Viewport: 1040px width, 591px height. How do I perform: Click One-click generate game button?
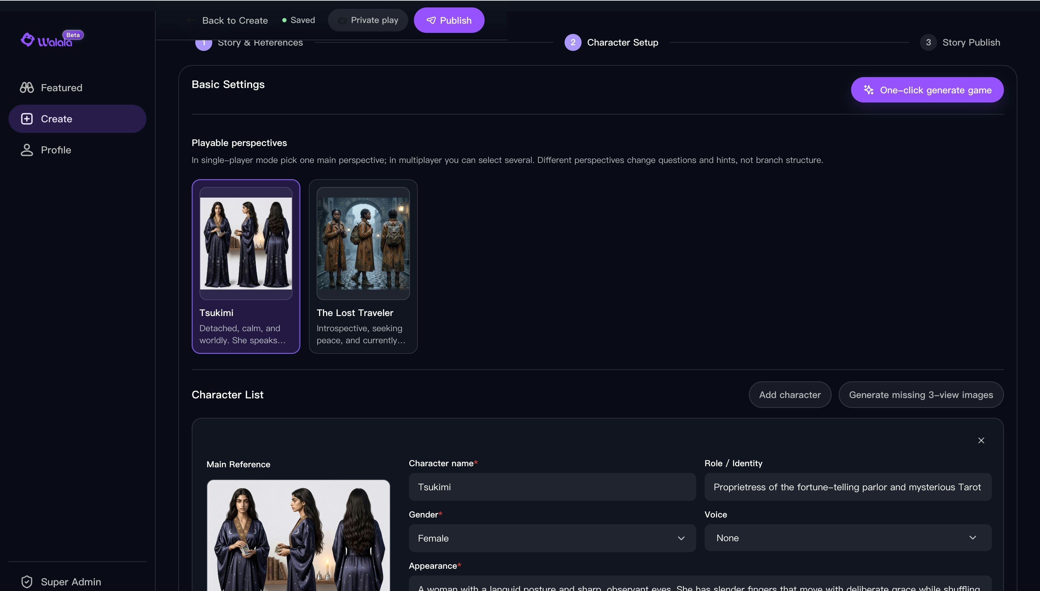[x=927, y=90]
